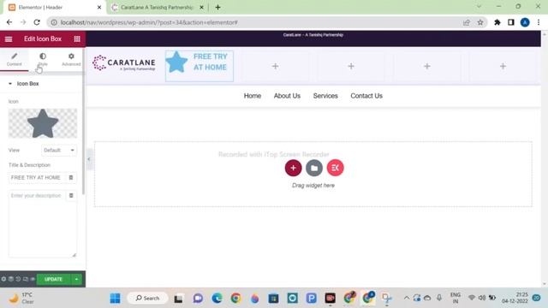
Task: Click the taskbar Search box
Action: click(147, 299)
